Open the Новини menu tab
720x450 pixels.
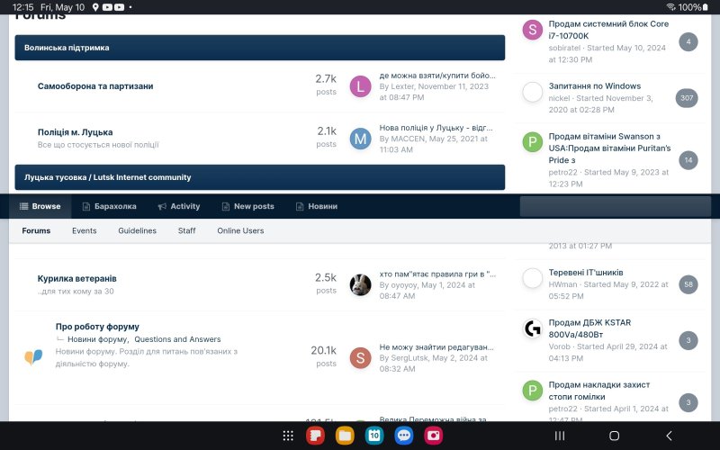tap(317, 207)
